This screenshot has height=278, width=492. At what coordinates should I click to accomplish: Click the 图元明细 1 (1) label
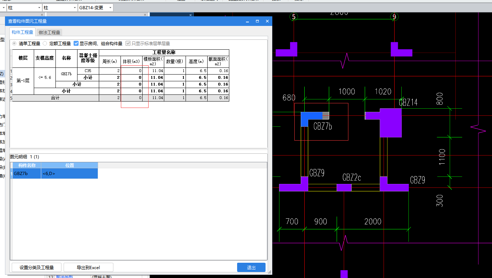(25, 157)
